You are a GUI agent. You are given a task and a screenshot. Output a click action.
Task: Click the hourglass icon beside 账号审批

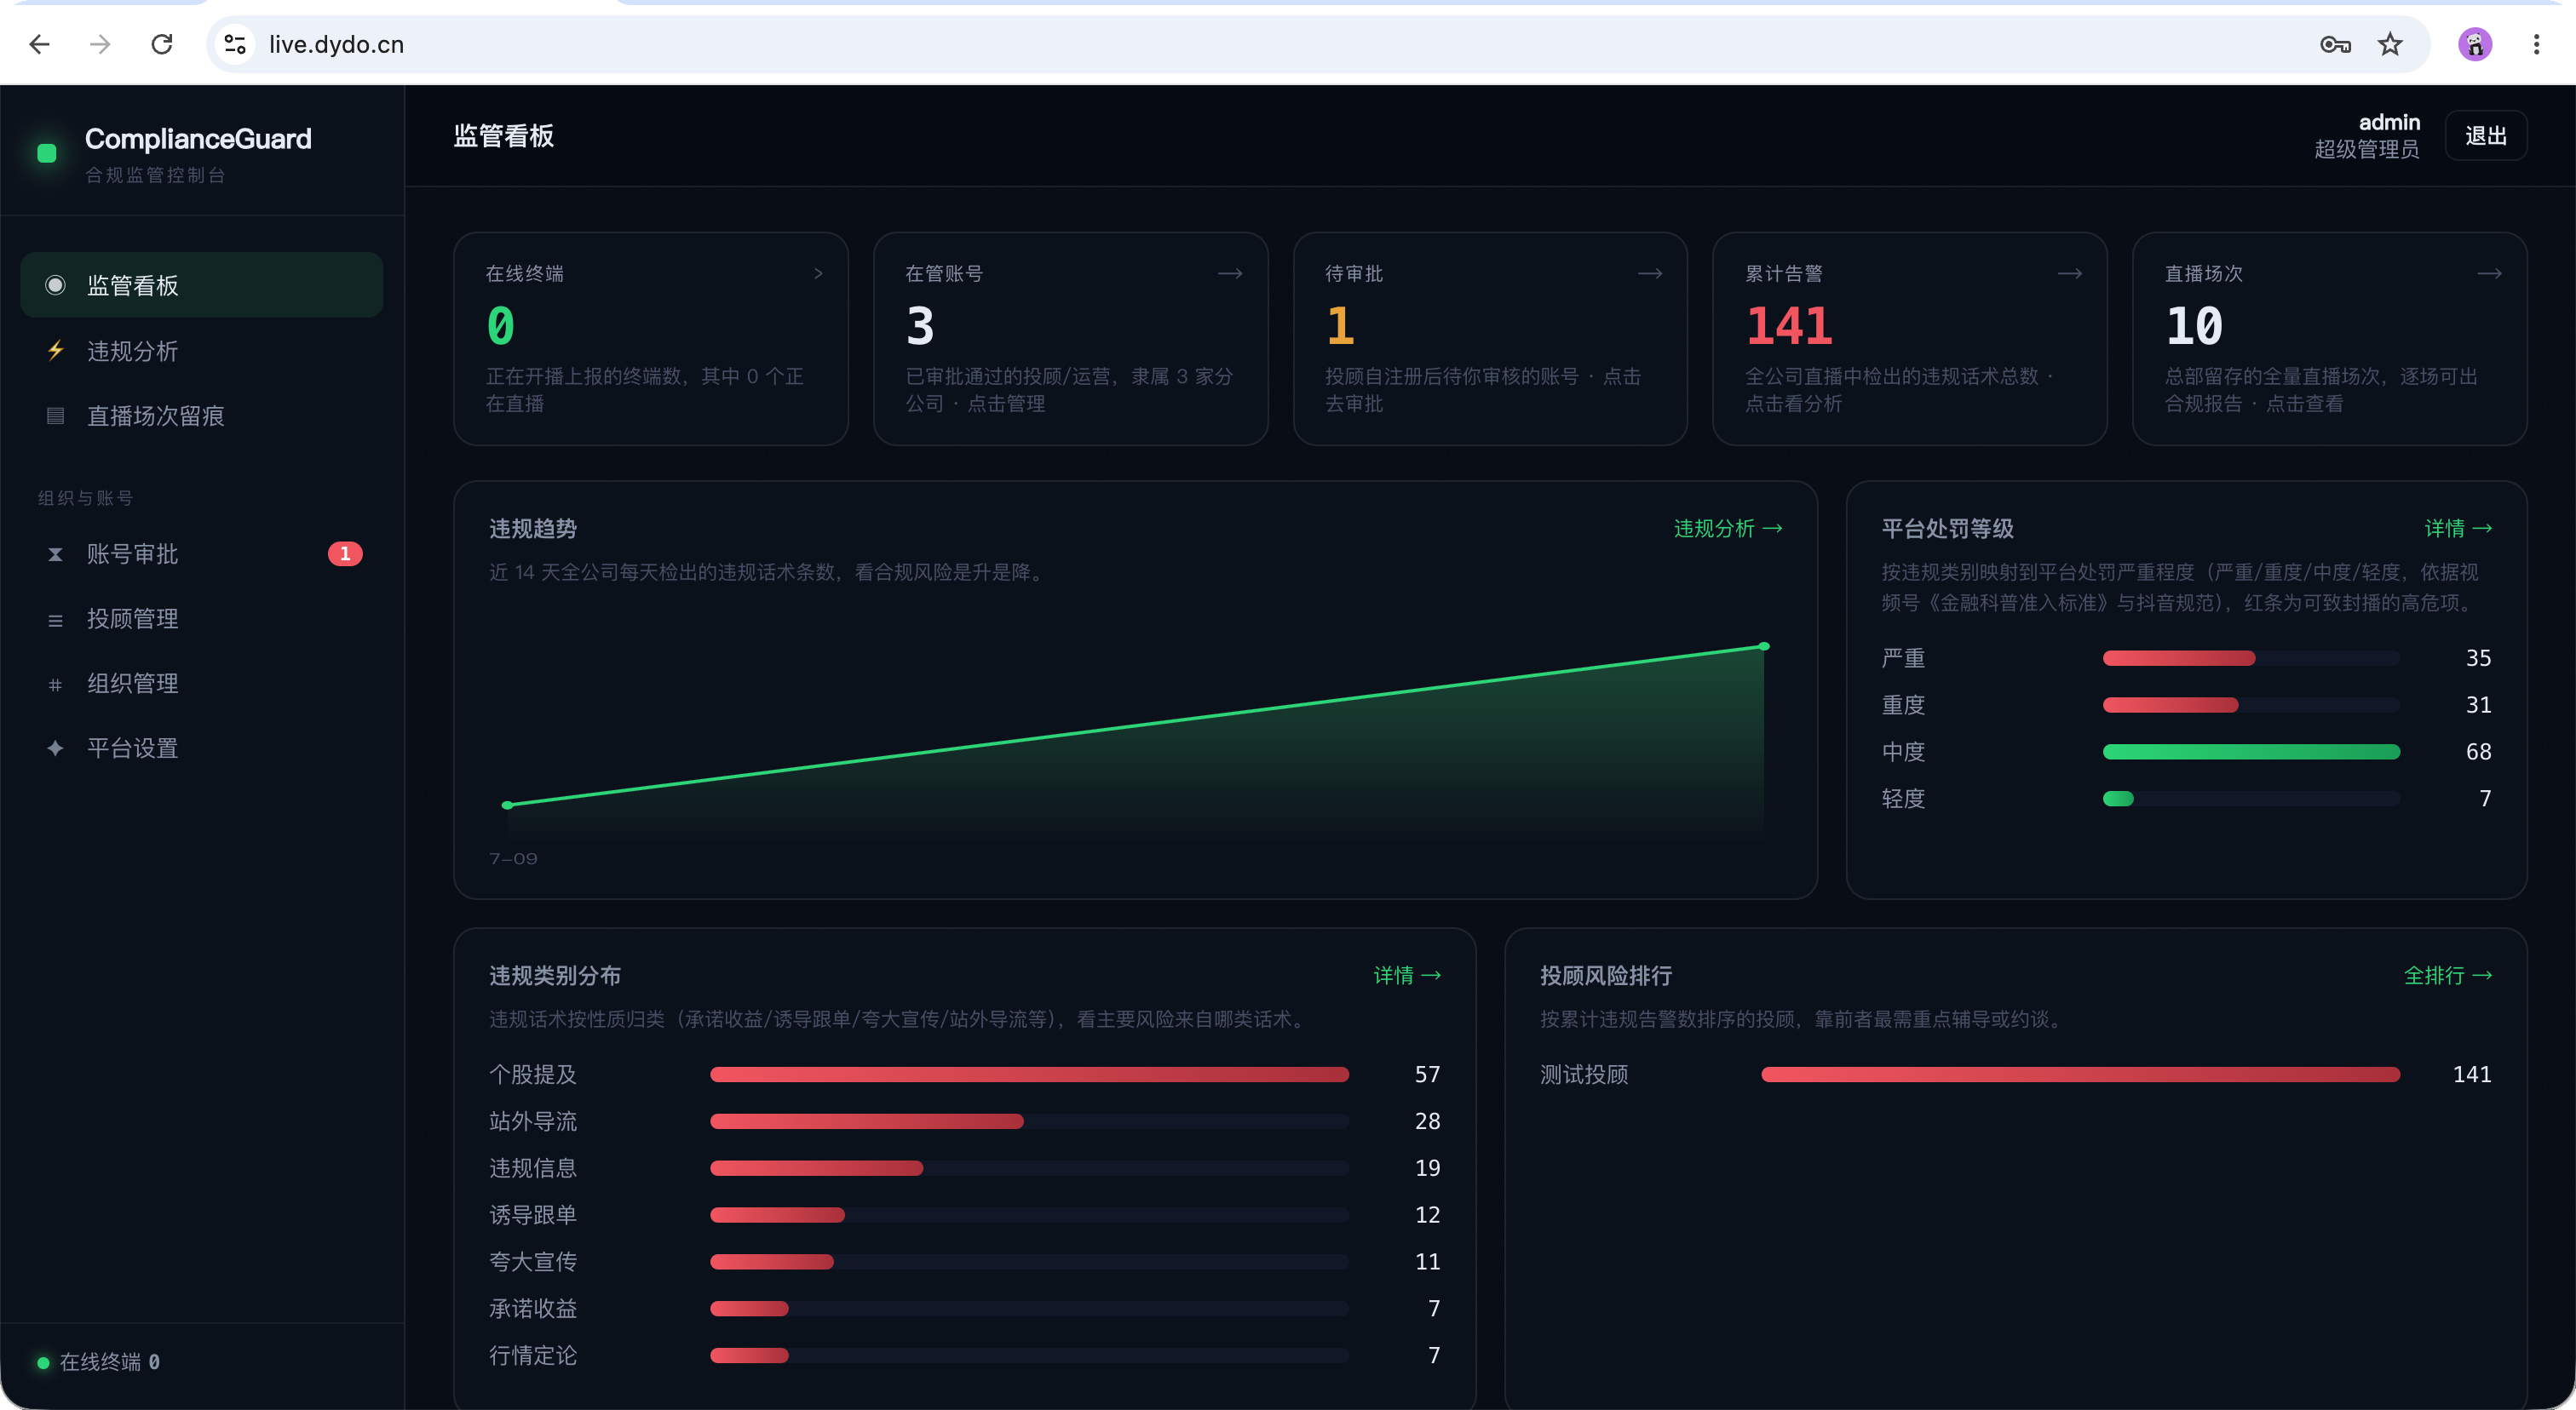(x=56, y=553)
